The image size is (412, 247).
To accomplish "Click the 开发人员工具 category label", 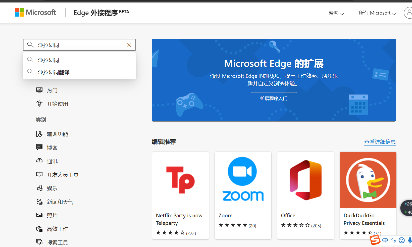I will 63,175.
